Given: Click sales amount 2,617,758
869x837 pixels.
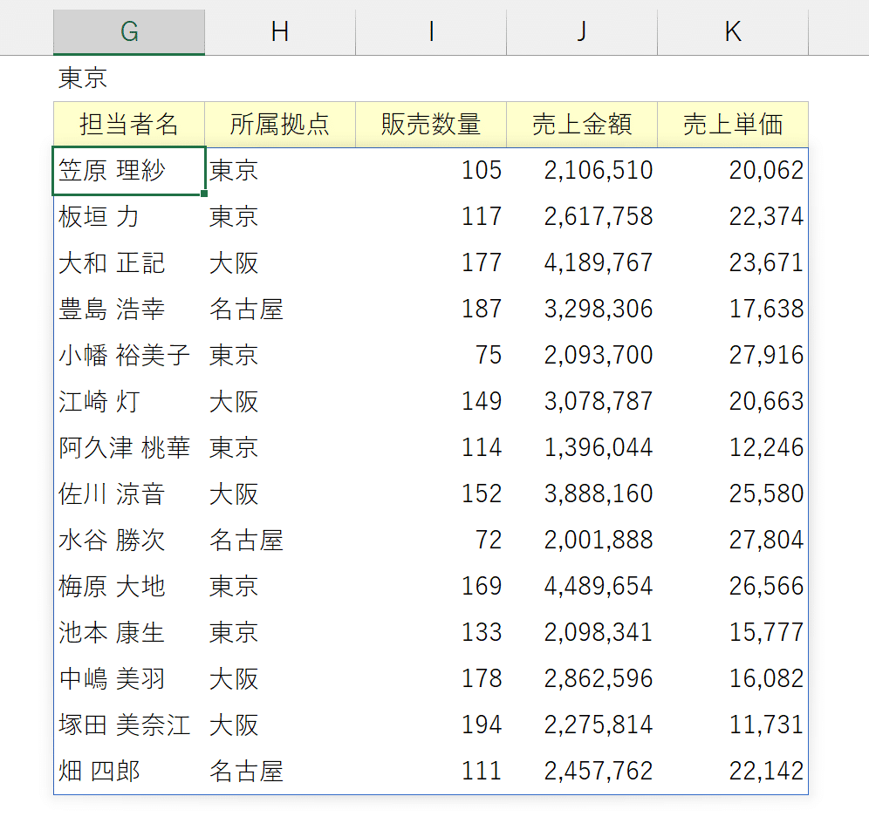Looking at the screenshot, I should (582, 216).
